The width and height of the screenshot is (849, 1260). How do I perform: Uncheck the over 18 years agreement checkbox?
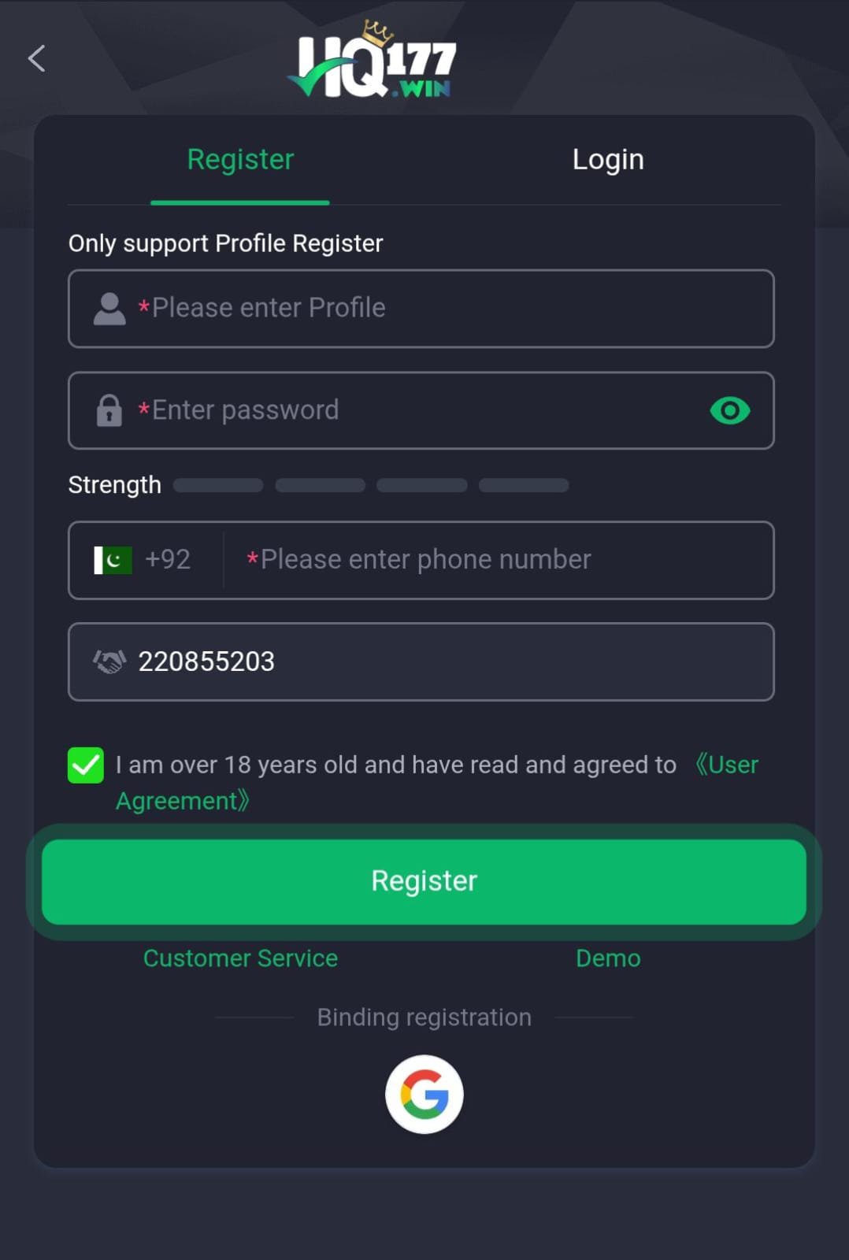point(85,764)
